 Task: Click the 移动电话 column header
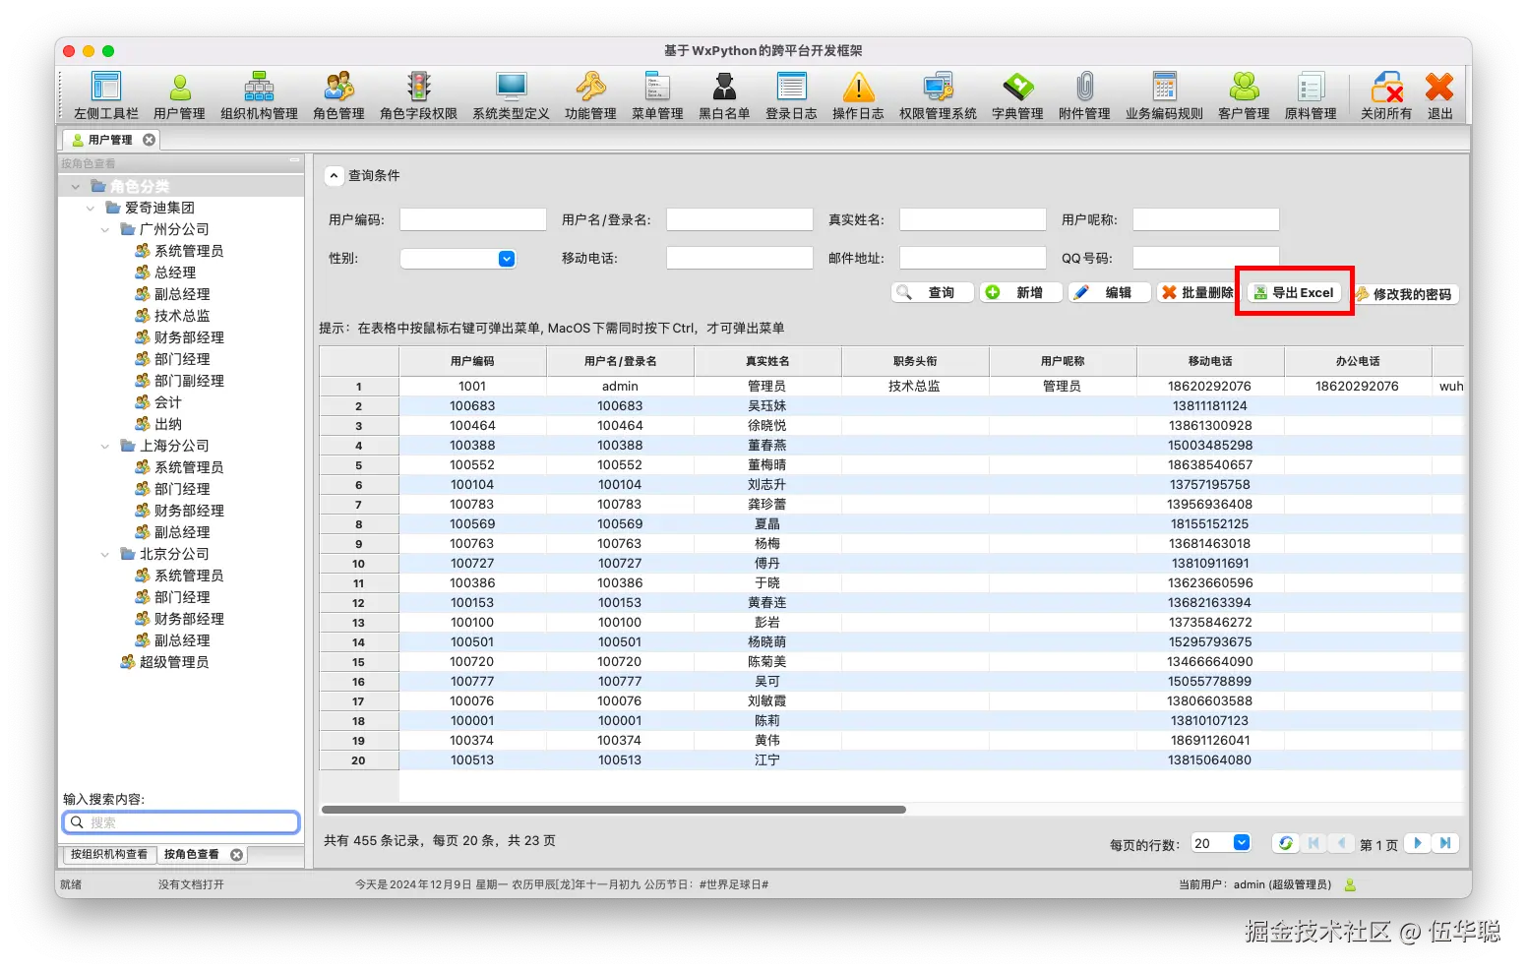click(1210, 361)
